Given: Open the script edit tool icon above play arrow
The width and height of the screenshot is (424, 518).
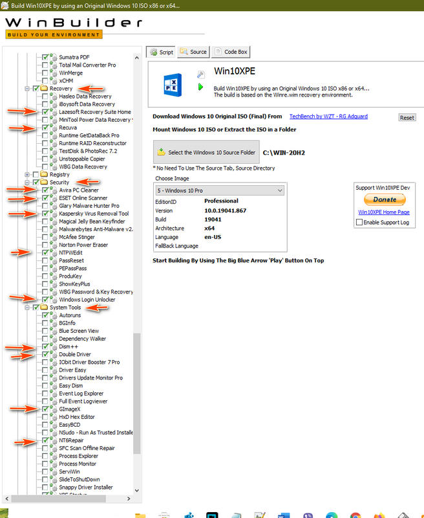Looking at the screenshot, I should pos(200,74).
